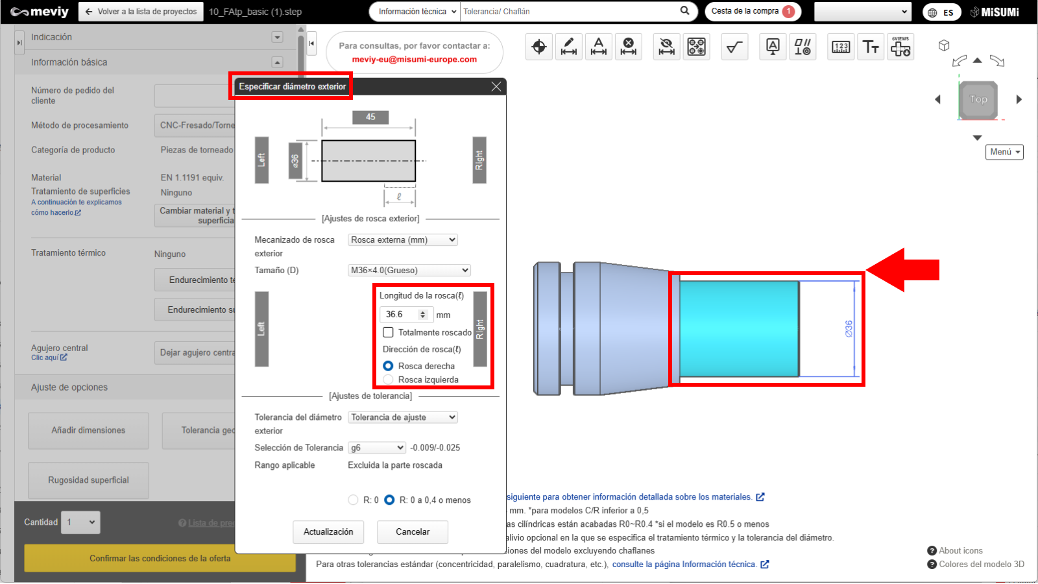Expand the Tamaño (D) M36×4.0 dropdown

pos(409,271)
